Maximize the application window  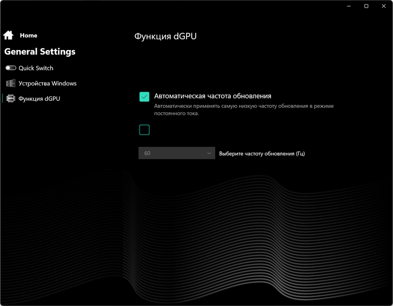(366, 6)
